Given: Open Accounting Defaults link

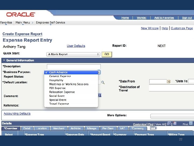Looking at the screenshot, I should [x=17, y=114].
